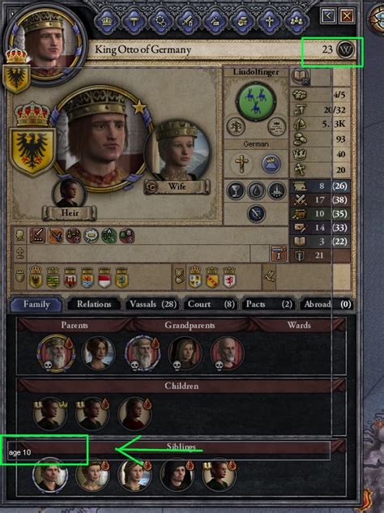Select the first child portrait under Children

tap(50, 413)
